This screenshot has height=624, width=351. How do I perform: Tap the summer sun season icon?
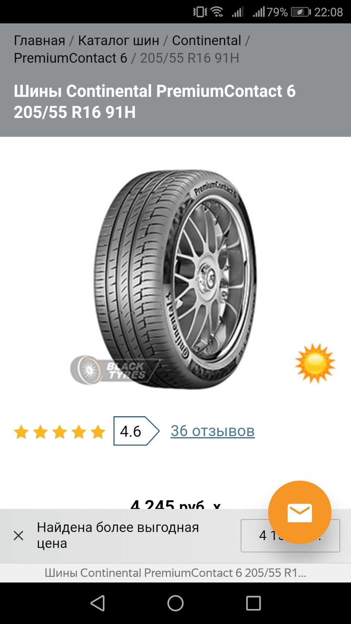click(315, 363)
